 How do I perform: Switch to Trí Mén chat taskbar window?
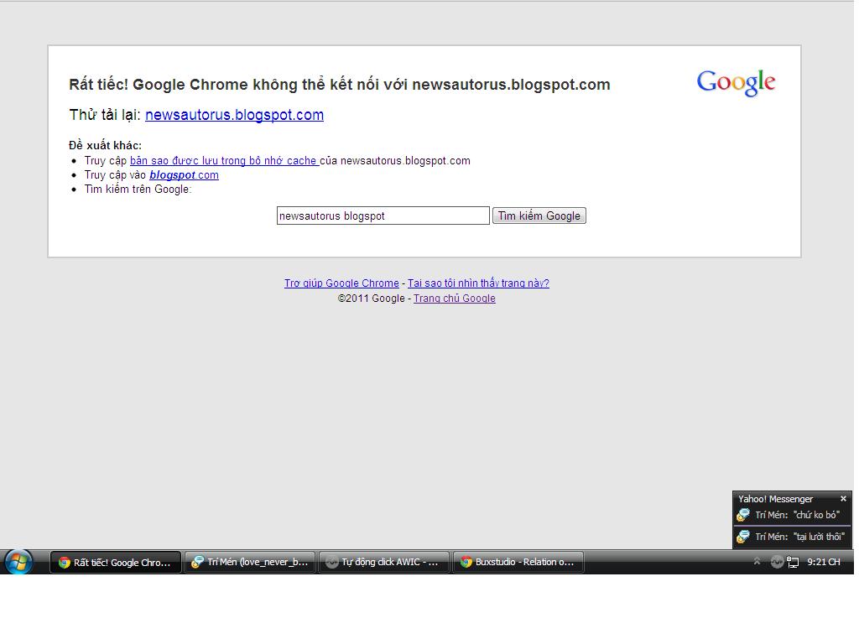click(x=250, y=563)
